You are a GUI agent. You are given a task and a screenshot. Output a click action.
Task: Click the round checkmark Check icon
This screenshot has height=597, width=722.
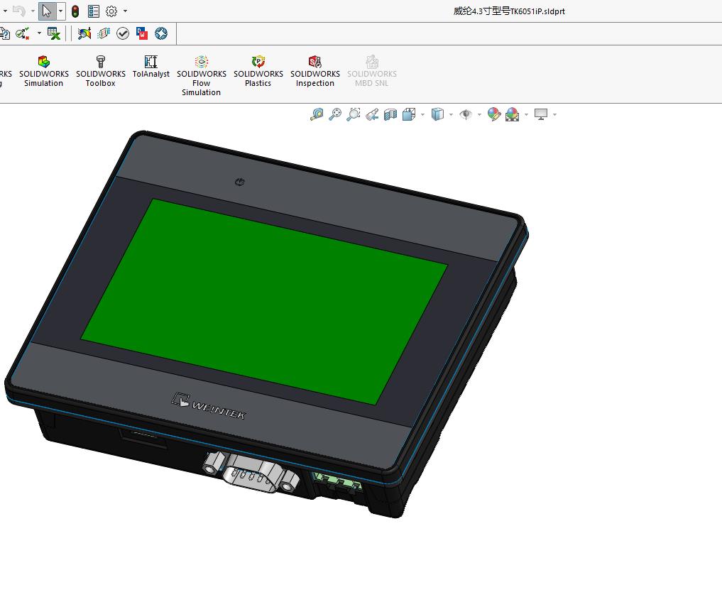point(123,33)
